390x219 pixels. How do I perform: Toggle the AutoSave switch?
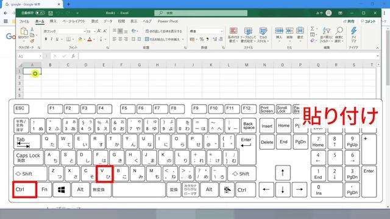40,13
